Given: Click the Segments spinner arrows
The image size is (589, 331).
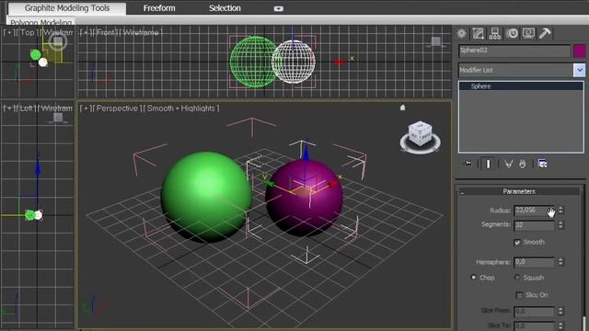Looking at the screenshot, I should [560, 224].
